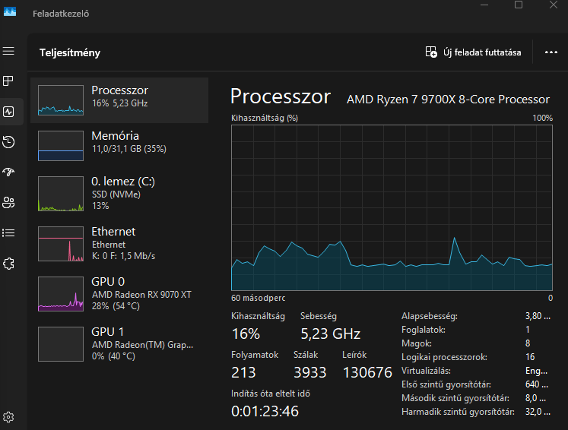568x430 pixels.
Task: Open the Services puzzle icon in the sidebar
Action: 8,264
